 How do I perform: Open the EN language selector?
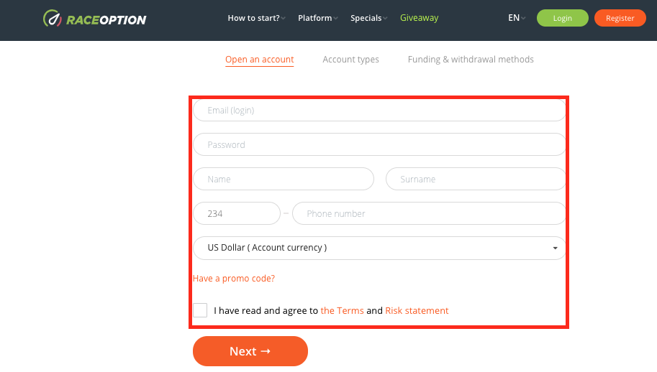point(517,18)
